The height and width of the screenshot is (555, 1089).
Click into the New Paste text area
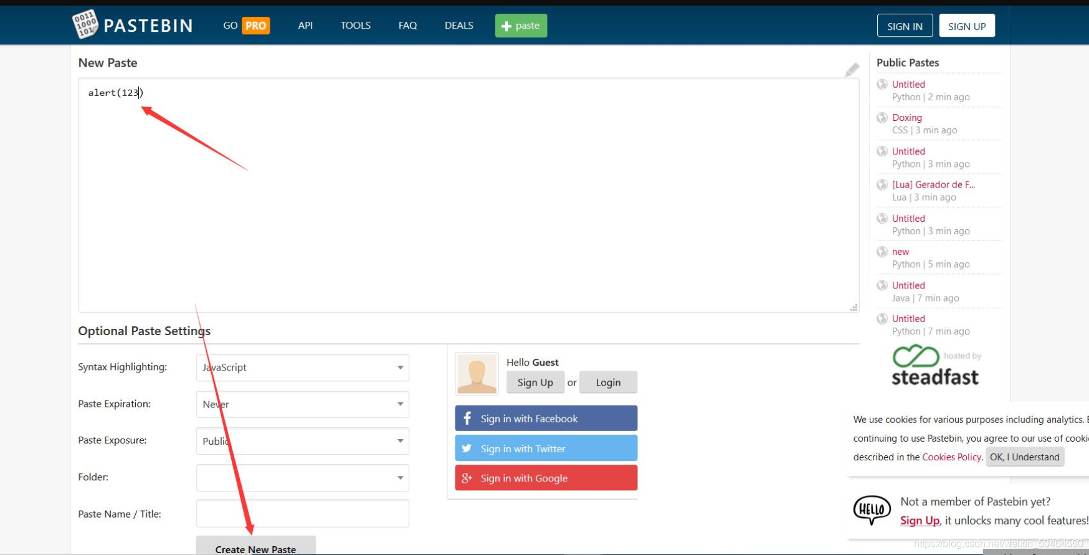(468, 195)
